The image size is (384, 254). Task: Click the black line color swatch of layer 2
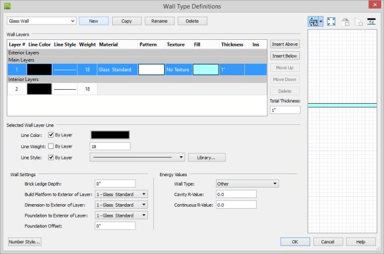pos(39,89)
